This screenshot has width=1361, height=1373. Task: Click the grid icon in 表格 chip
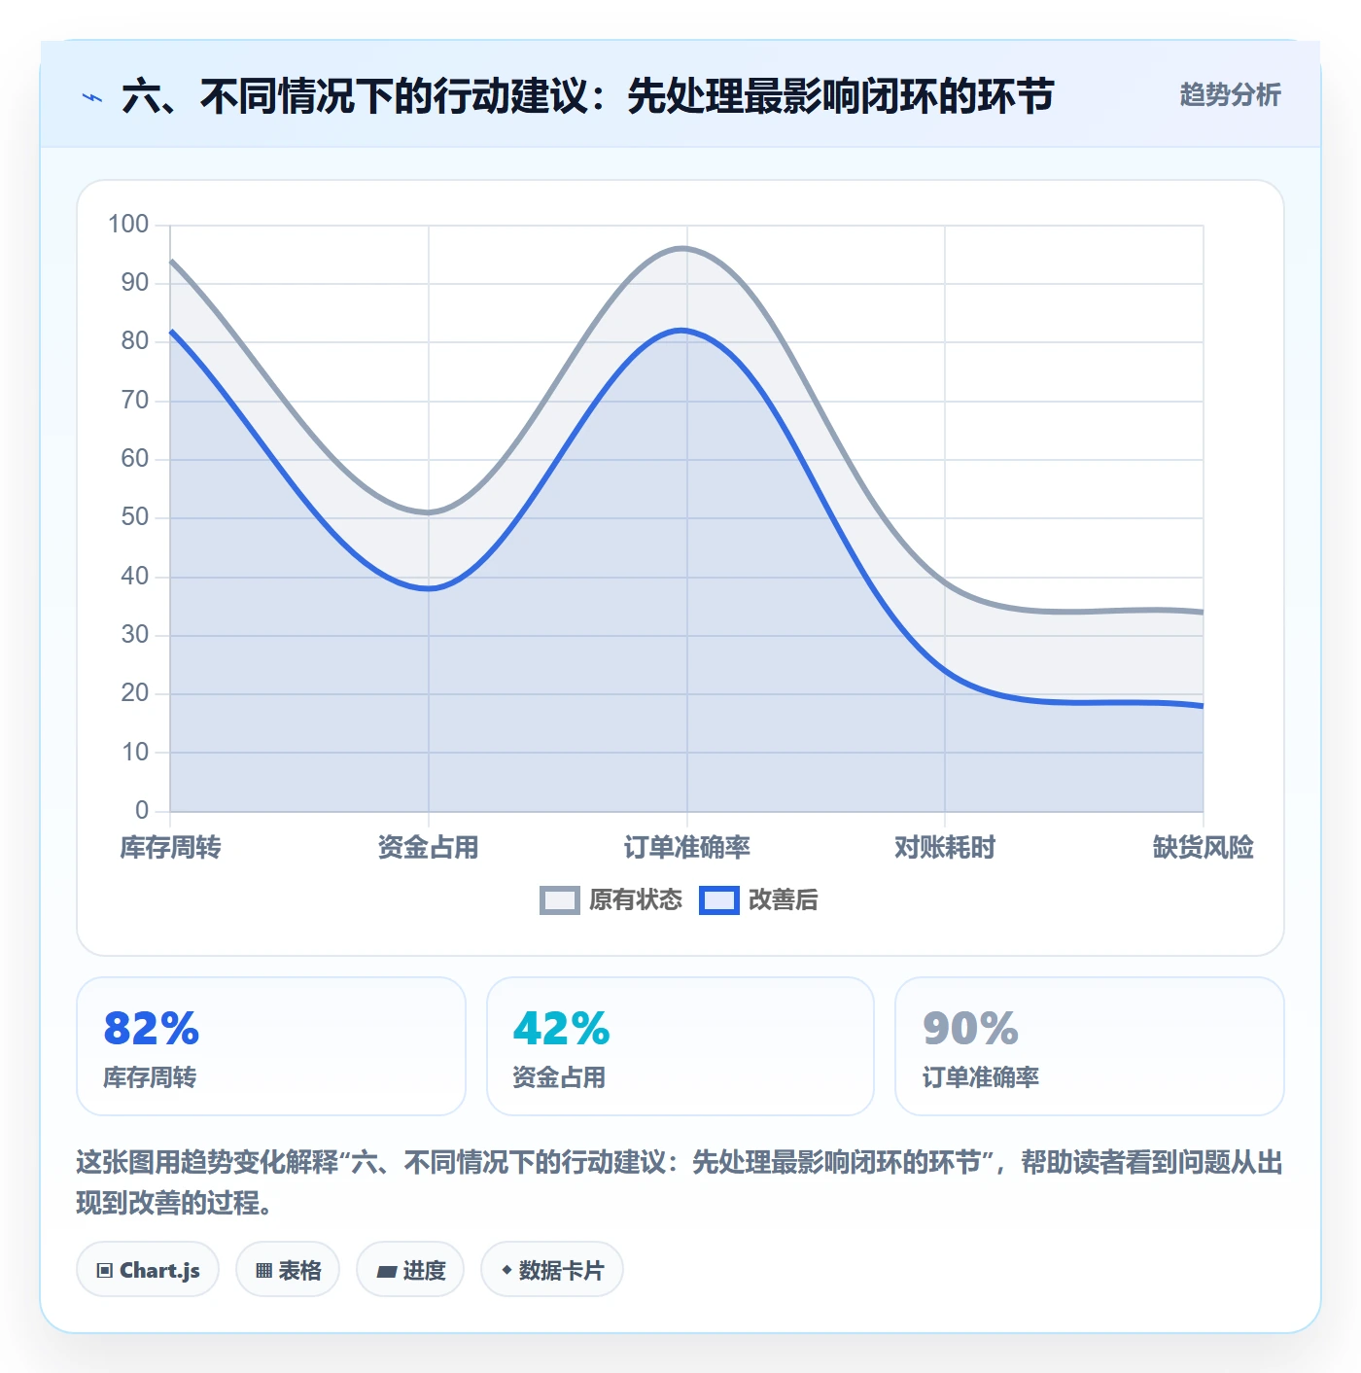tap(263, 1271)
